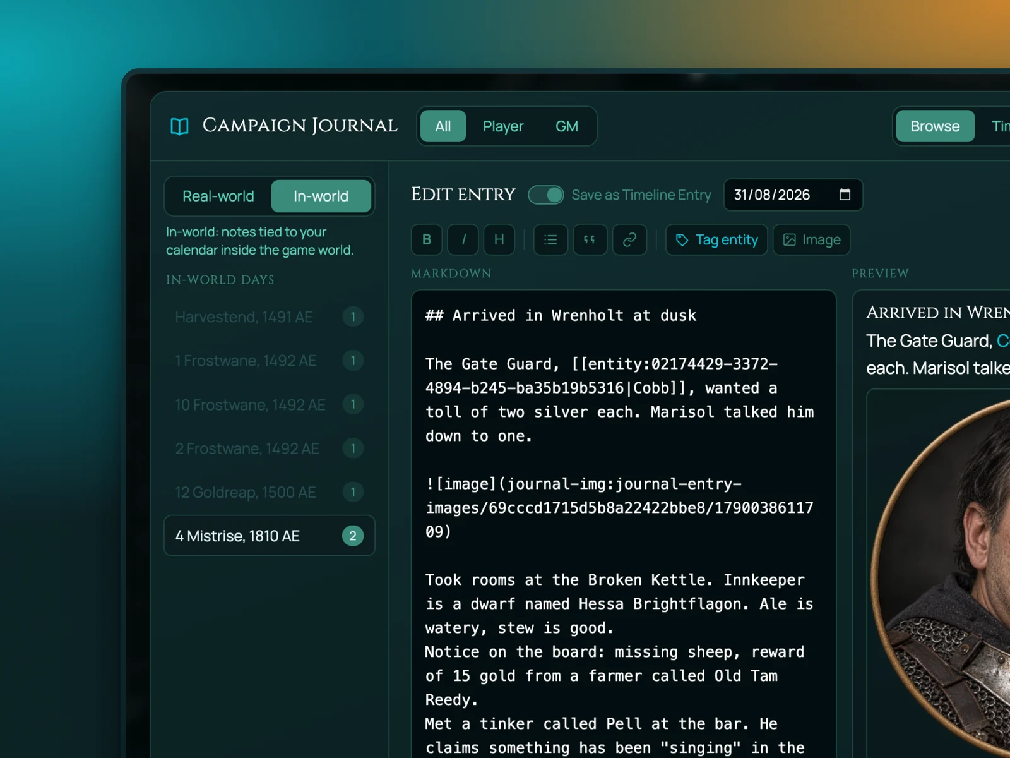Select the 4 Mistrise, 1810 AE day
1010x758 pixels.
[270, 536]
